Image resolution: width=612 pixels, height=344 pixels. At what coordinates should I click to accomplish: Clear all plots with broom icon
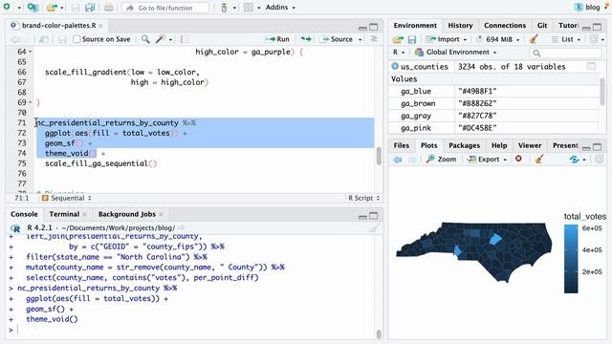[x=539, y=160]
